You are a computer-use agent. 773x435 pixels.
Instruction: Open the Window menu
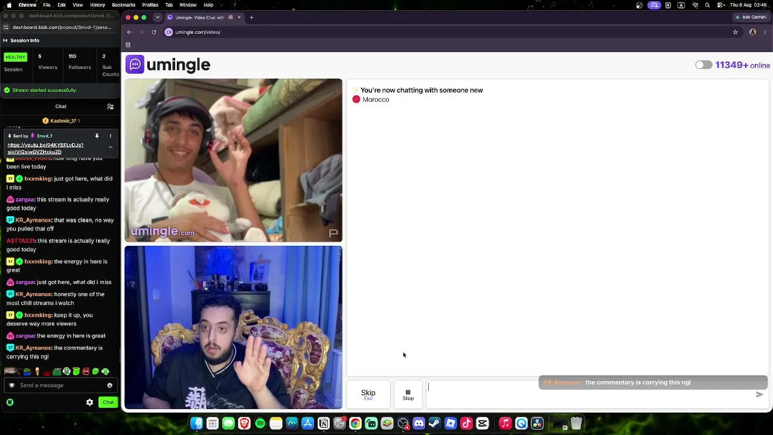(x=188, y=5)
